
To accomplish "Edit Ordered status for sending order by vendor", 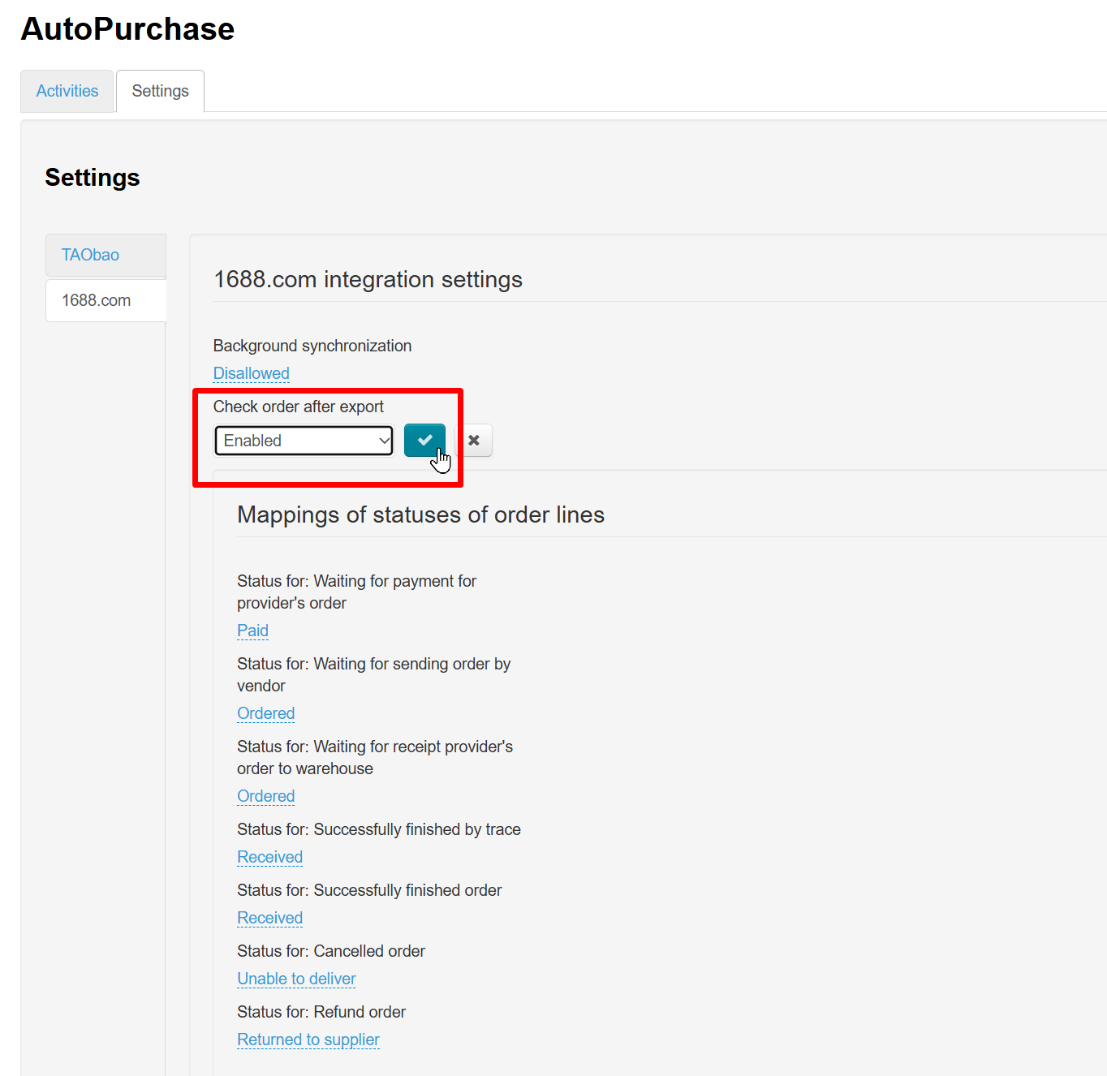I will (265, 713).
